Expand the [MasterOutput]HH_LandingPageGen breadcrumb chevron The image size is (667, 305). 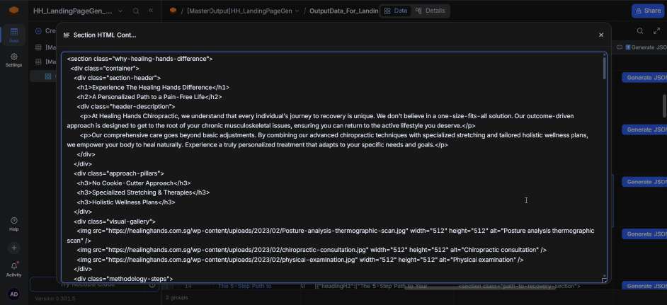pyautogui.click(x=297, y=11)
